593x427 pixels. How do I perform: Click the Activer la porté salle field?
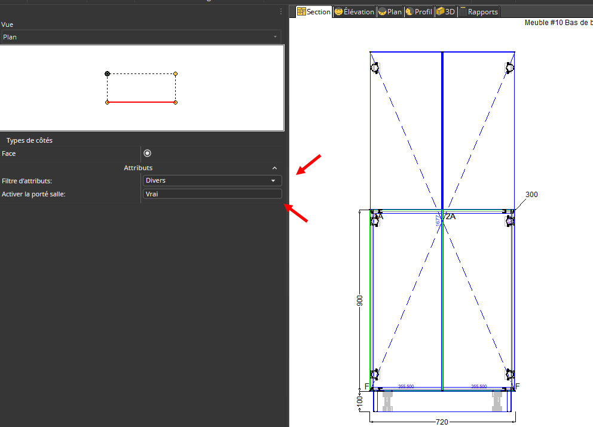tap(212, 194)
